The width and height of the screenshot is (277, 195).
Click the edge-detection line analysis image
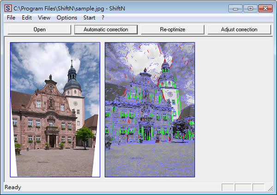[x=150, y=110]
